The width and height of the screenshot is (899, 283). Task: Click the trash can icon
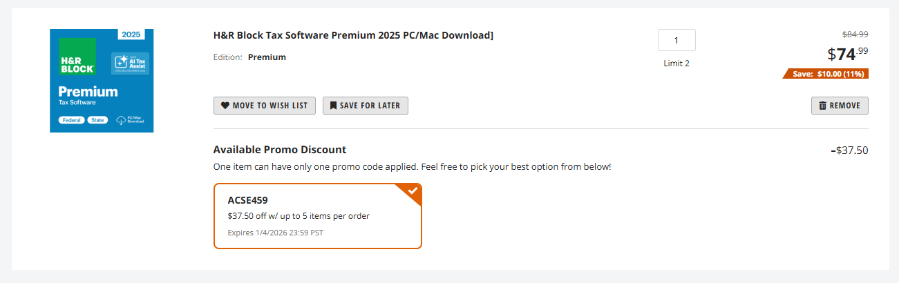[822, 106]
